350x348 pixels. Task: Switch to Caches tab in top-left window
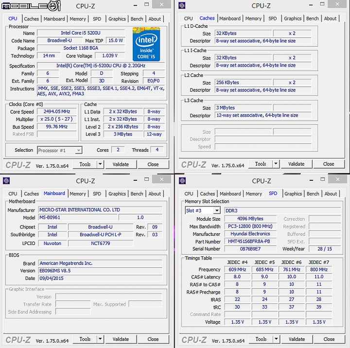(32, 19)
